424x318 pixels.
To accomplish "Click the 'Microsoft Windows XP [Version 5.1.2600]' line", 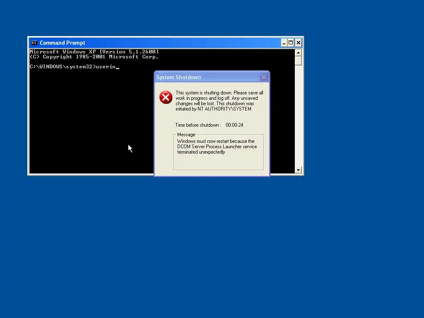I will 94,52.
